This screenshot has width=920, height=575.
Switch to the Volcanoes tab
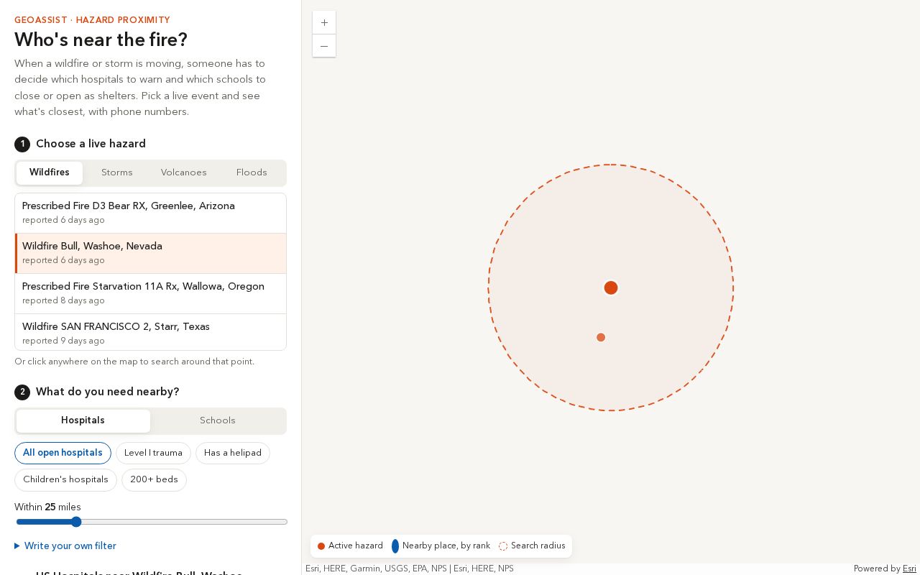click(x=184, y=173)
